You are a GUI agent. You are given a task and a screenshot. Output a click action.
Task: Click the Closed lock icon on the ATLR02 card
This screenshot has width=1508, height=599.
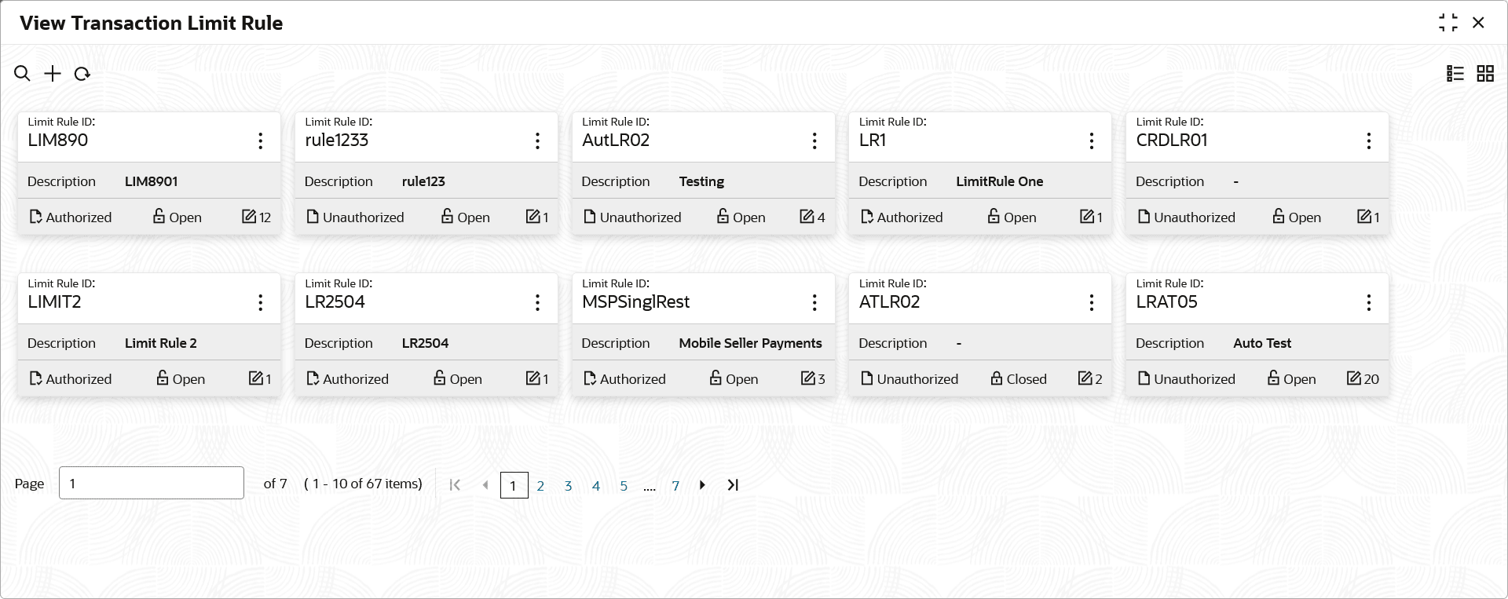[x=997, y=378]
